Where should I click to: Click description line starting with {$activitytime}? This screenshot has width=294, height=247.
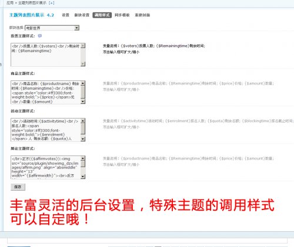pyautogui.click(x=198, y=121)
